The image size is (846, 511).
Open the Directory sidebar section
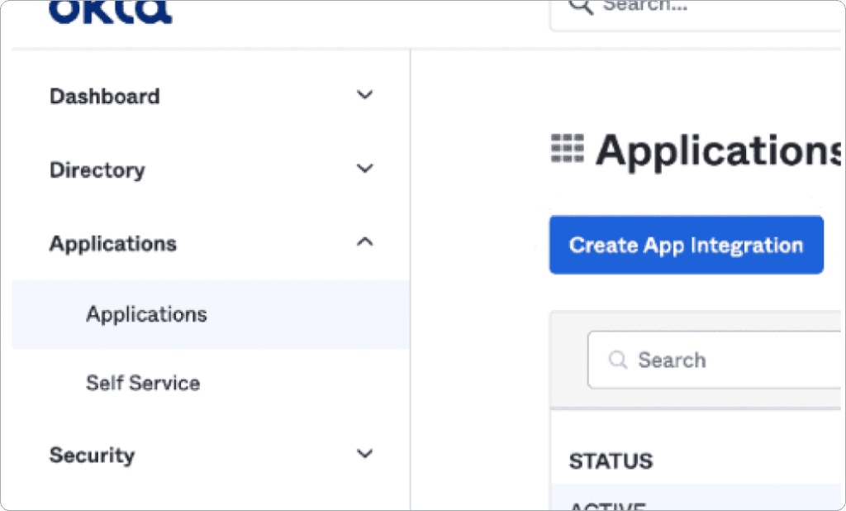[x=97, y=170]
